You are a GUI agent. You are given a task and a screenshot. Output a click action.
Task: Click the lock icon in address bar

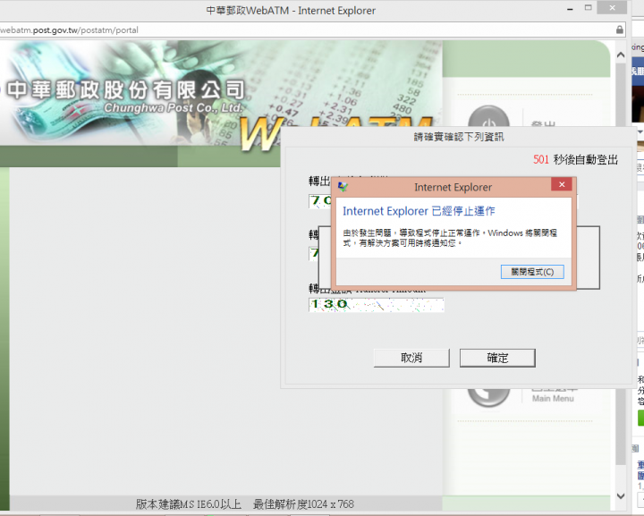click(620, 30)
